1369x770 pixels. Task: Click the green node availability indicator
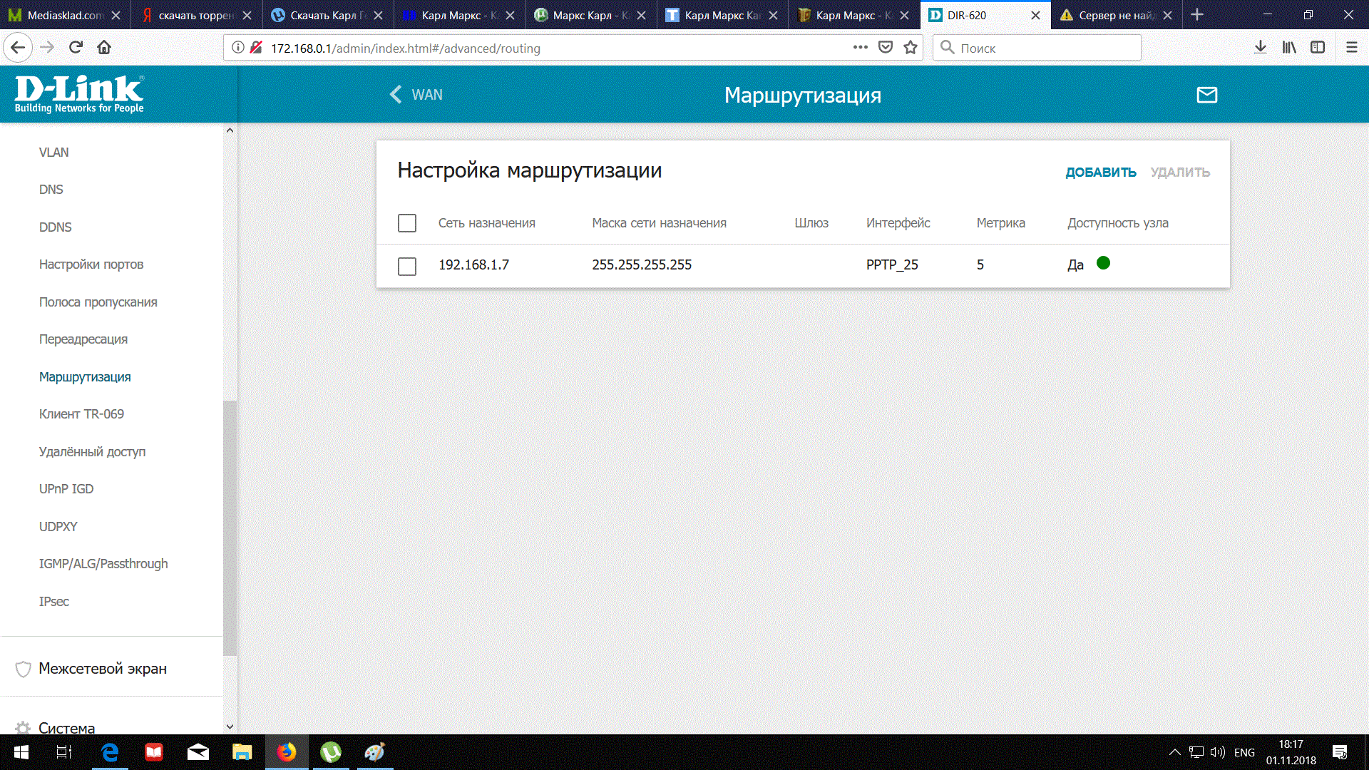point(1103,263)
